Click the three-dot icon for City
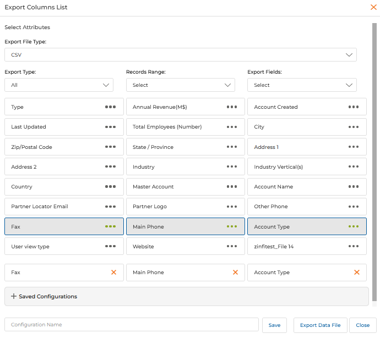The width and height of the screenshot is (380, 339). tap(354, 127)
